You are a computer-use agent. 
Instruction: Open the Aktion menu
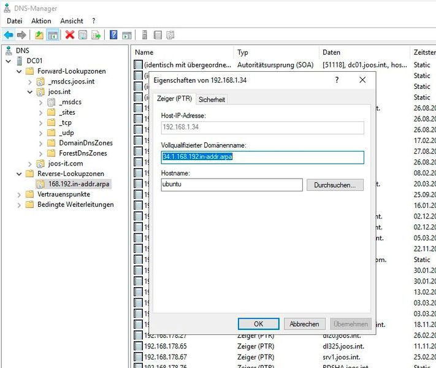[41, 21]
